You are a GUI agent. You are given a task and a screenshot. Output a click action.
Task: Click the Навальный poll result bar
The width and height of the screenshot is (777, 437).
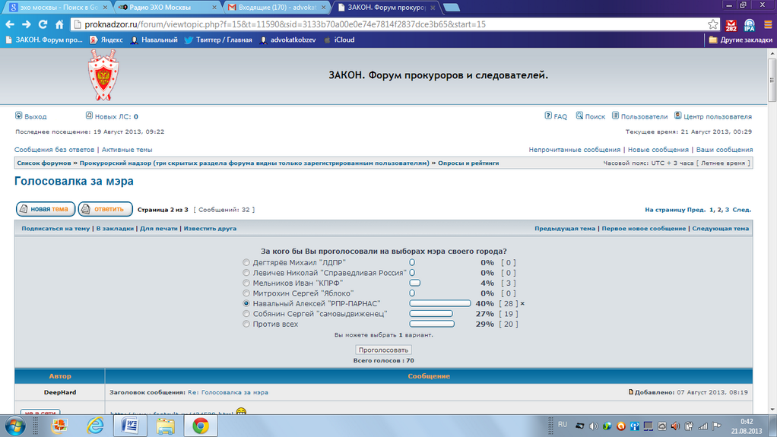(x=439, y=303)
